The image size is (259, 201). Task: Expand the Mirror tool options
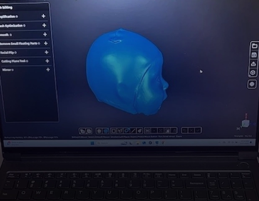tap(48, 69)
